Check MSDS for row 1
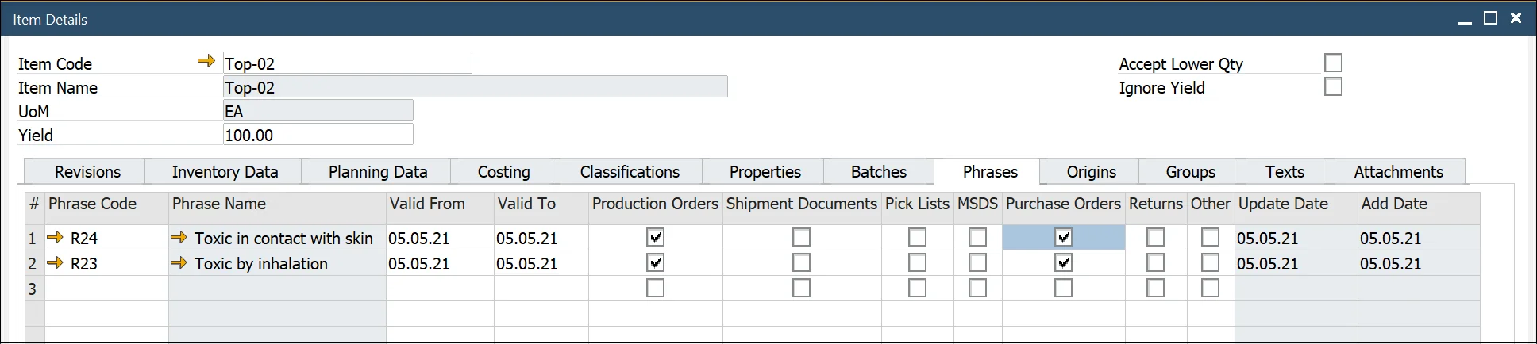 pyautogui.click(x=977, y=237)
